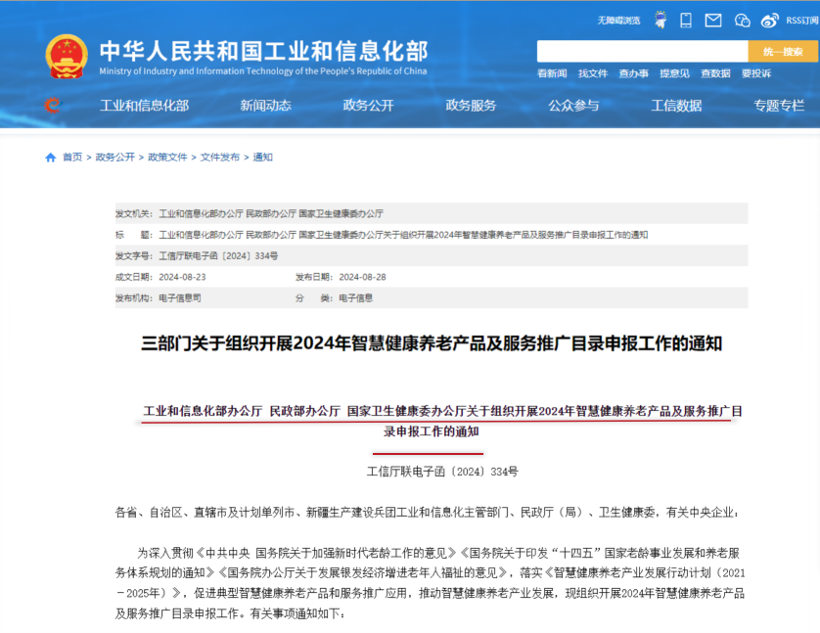Open the 提意见 quick link
Viewport: 820px width, 633px height.
pyautogui.click(x=674, y=73)
